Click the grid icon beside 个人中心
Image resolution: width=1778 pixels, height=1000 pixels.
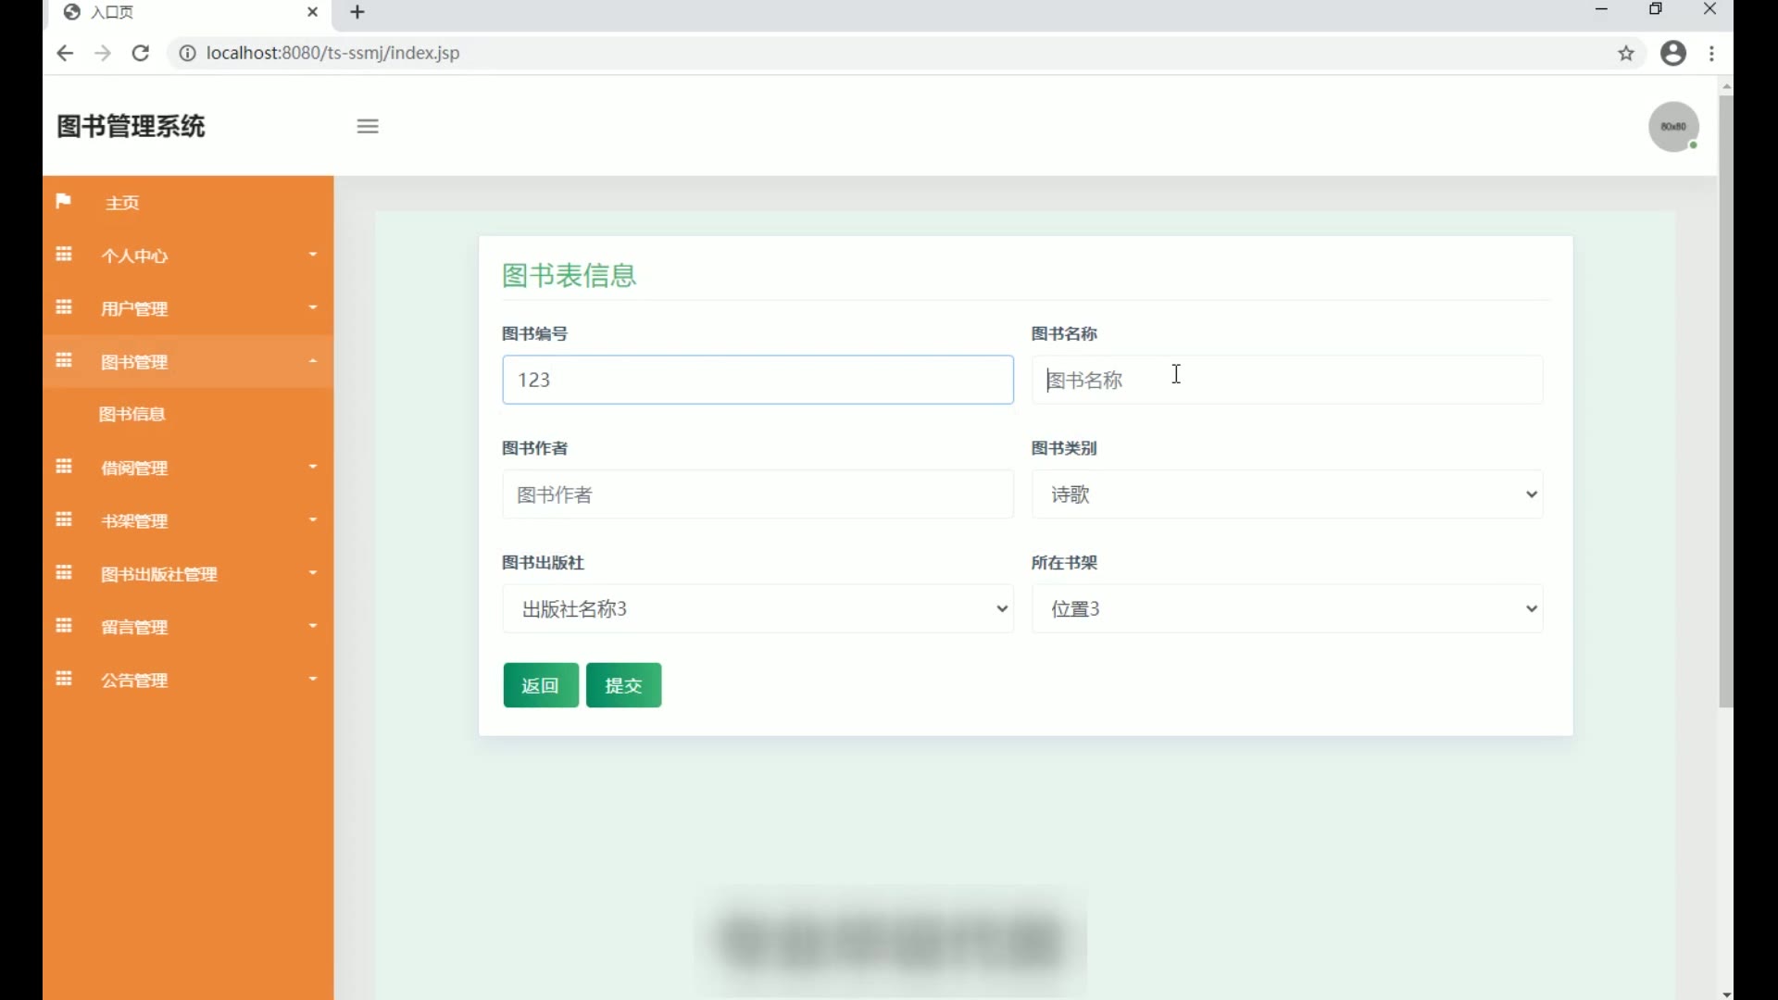point(64,255)
